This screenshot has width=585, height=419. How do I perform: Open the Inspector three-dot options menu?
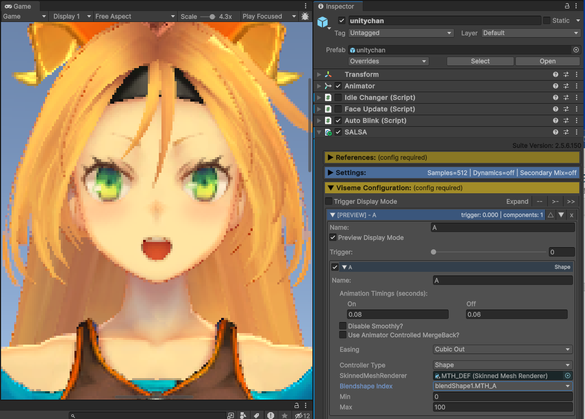pyautogui.click(x=577, y=6)
